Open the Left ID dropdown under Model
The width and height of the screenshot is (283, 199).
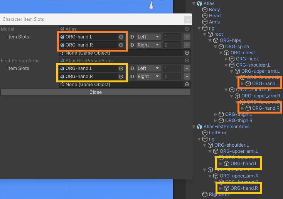(x=148, y=37)
